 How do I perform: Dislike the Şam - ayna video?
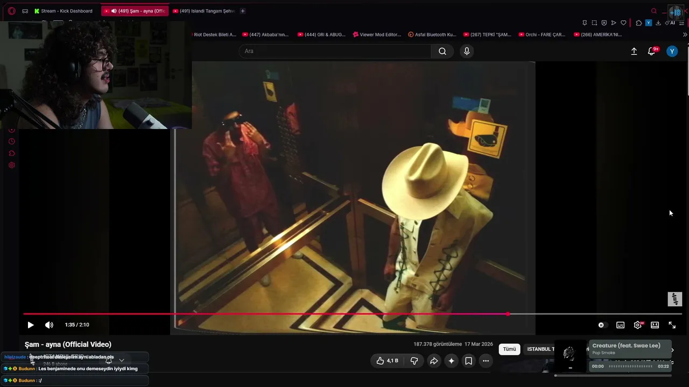coord(414,361)
